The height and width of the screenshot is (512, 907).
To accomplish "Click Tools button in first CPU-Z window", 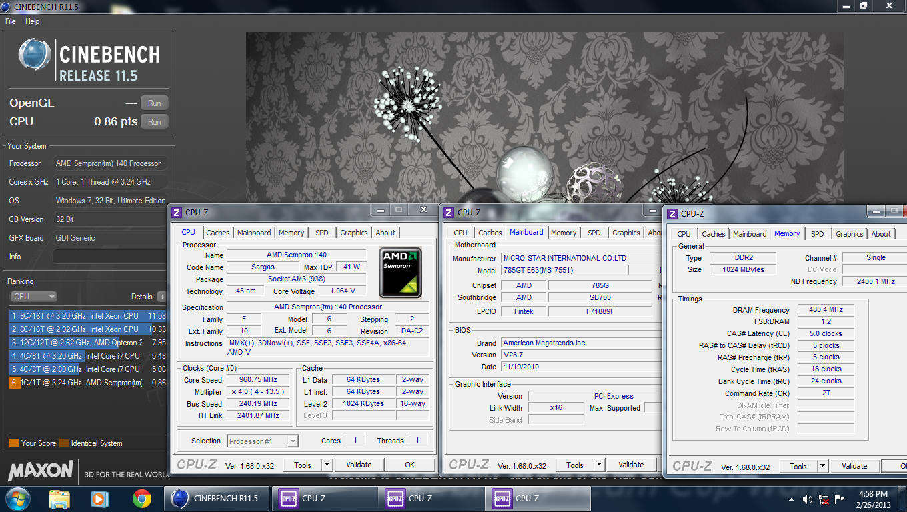I will [x=303, y=465].
